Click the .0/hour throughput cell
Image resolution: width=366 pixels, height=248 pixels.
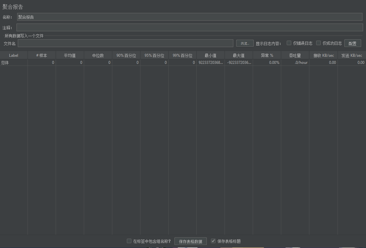coord(295,62)
